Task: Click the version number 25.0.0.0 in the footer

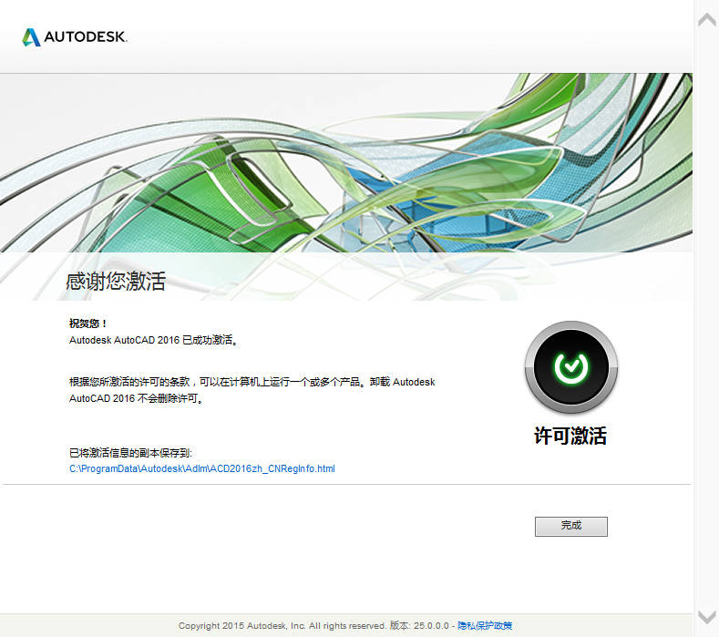Action: tap(432, 626)
